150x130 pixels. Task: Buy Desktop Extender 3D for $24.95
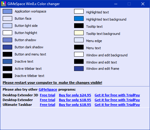tap(75, 95)
